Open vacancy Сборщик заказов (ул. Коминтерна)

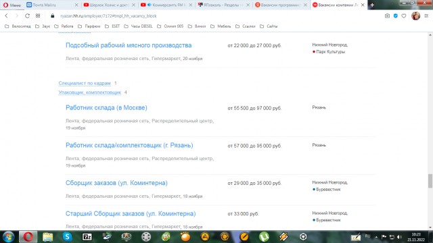(116, 183)
